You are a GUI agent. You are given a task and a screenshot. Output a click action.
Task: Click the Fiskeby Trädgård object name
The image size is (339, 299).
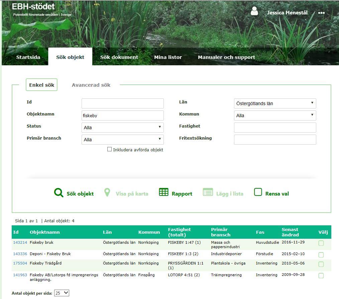[45, 263]
